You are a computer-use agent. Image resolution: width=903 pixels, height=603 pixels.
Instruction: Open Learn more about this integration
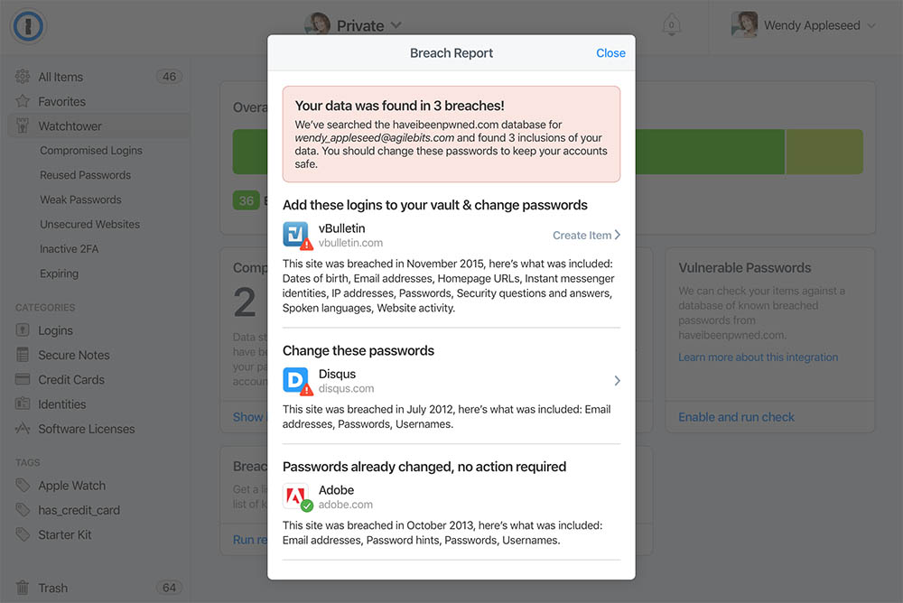click(758, 357)
